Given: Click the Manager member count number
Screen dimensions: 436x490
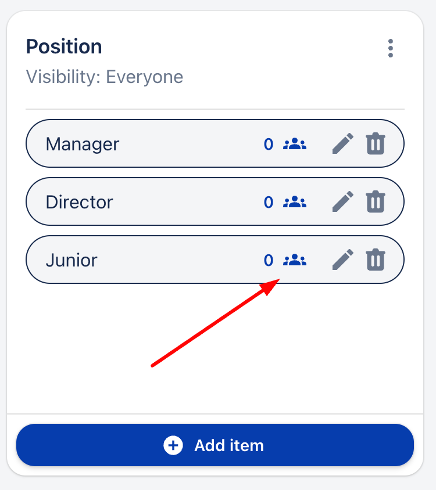Looking at the screenshot, I should (x=269, y=144).
